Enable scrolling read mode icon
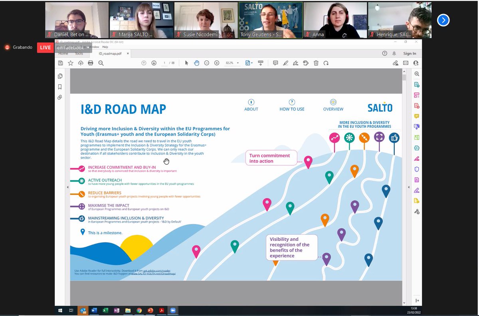The image size is (479, 316). 261,63
